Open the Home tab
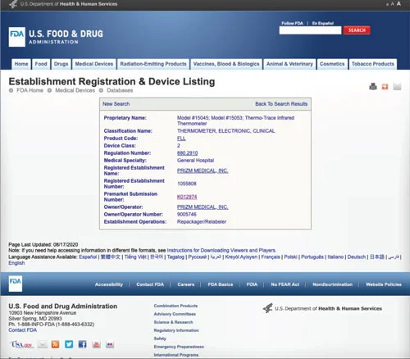 coord(21,64)
